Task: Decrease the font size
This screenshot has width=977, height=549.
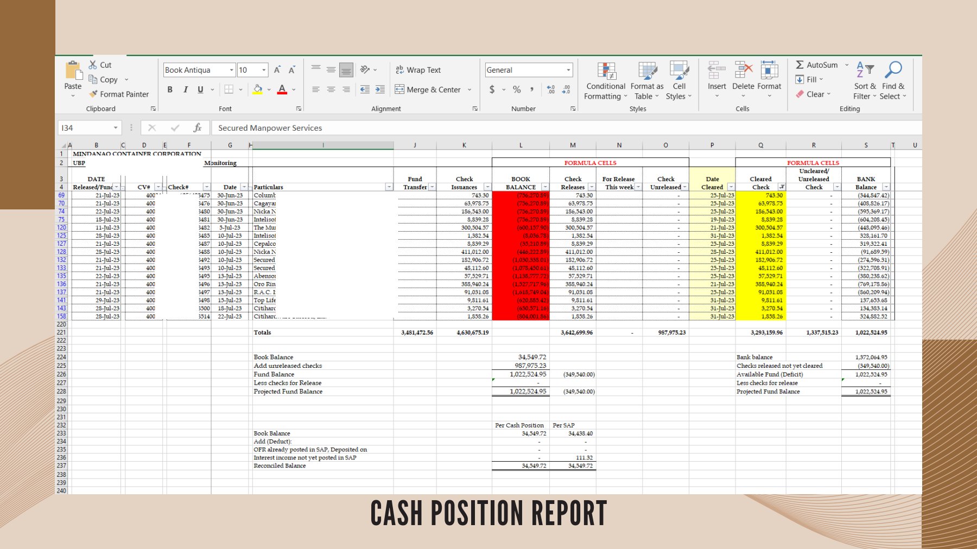Action: (x=291, y=70)
